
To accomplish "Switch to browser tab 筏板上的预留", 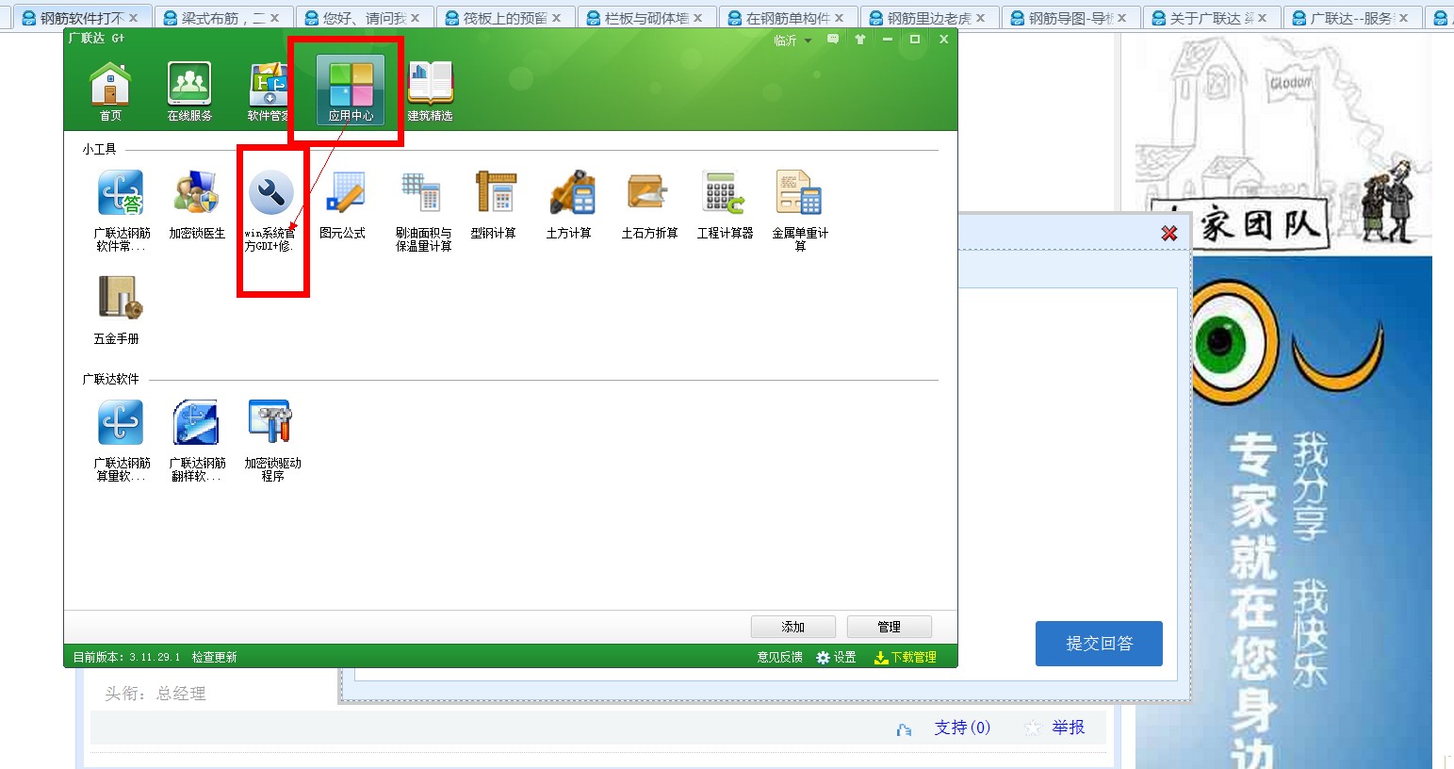I will (505, 18).
